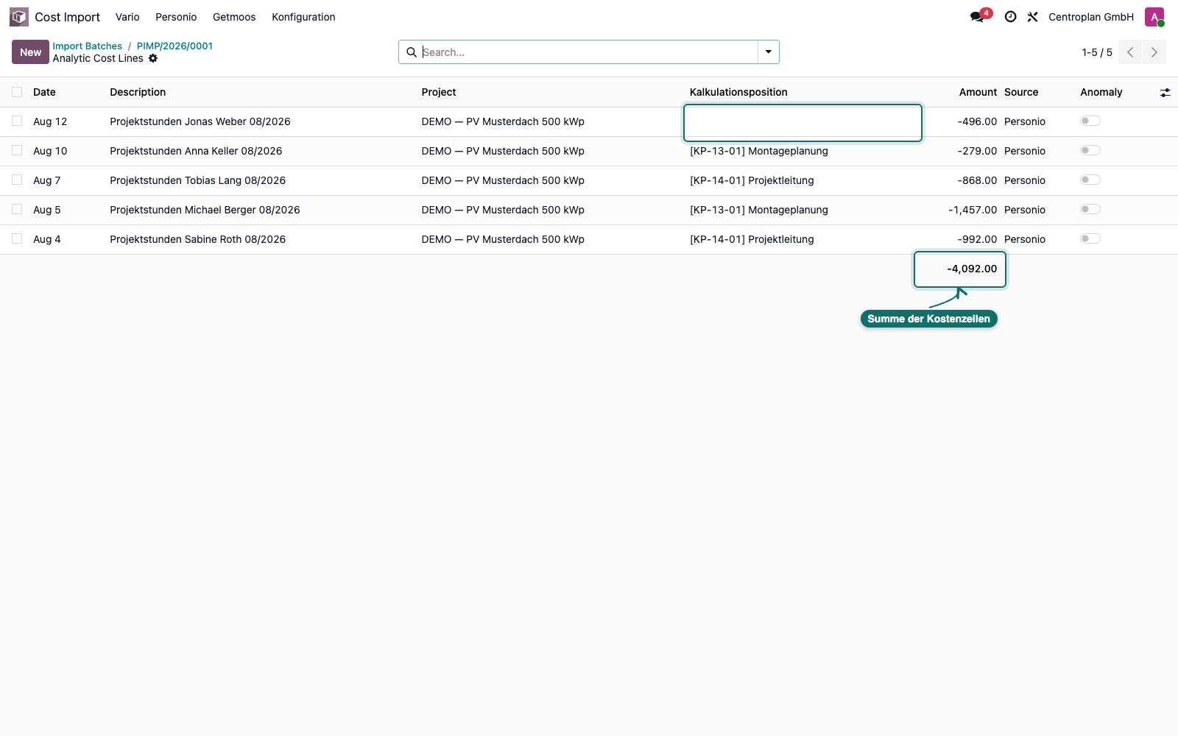Select the Aug 7 row checkbox
Image resolution: width=1178 pixels, height=736 pixels.
pos(17,180)
